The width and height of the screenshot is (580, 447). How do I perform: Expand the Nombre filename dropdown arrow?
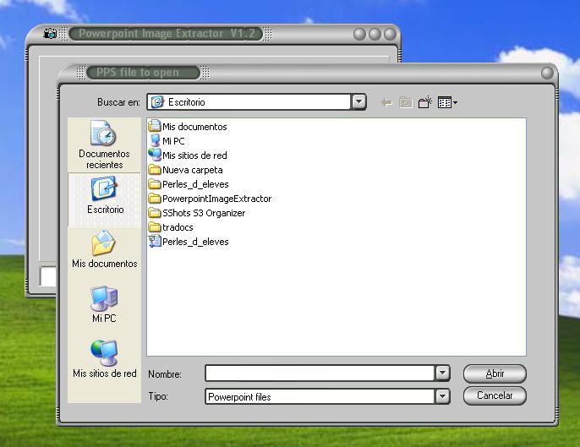[441, 373]
